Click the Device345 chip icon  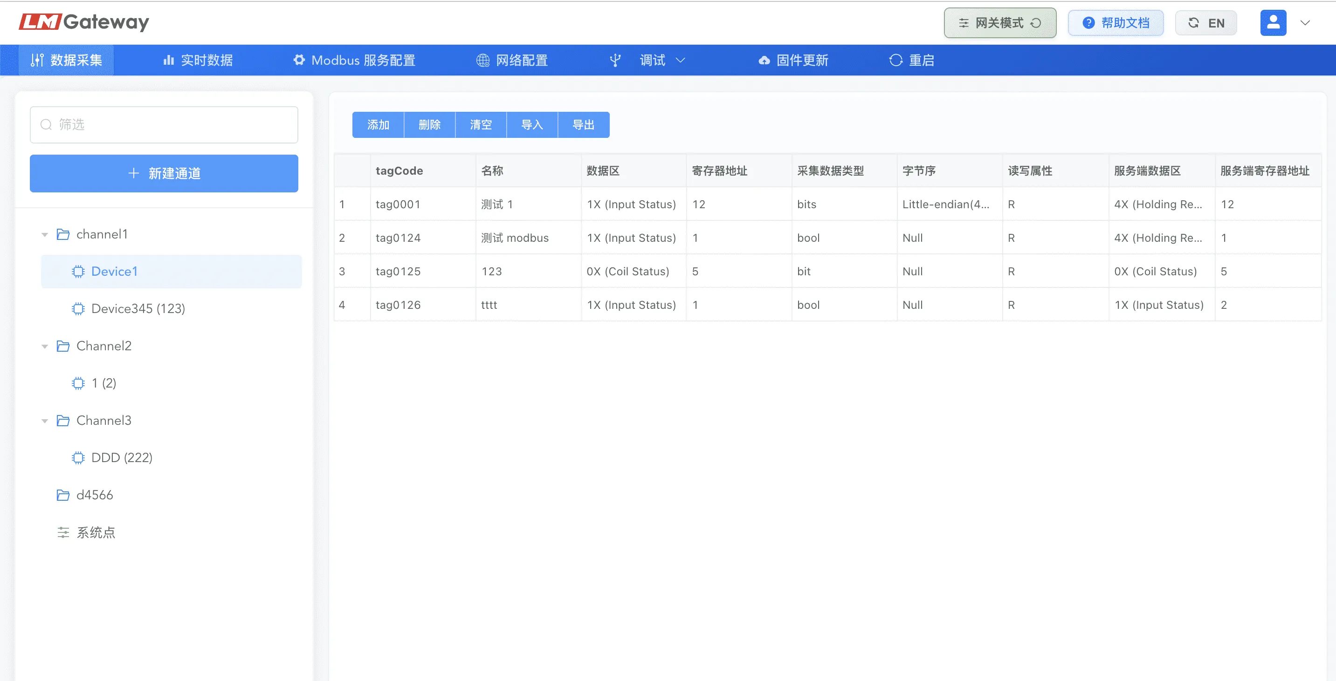click(x=78, y=309)
